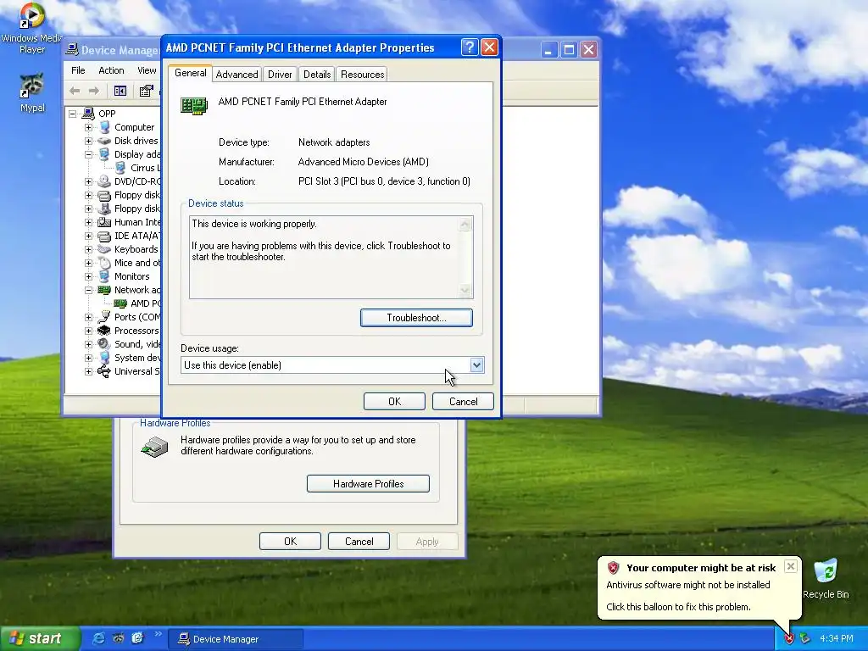Screen dimensions: 868x651
Task: Click the Device Manager taskbar button
Action: click(x=236, y=639)
